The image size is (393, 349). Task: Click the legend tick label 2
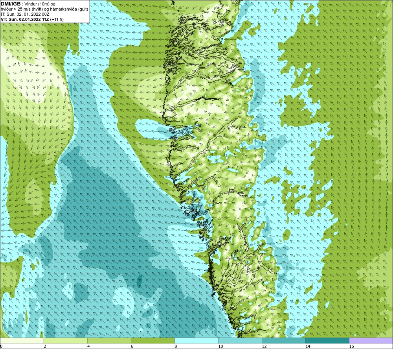click(45, 347)
